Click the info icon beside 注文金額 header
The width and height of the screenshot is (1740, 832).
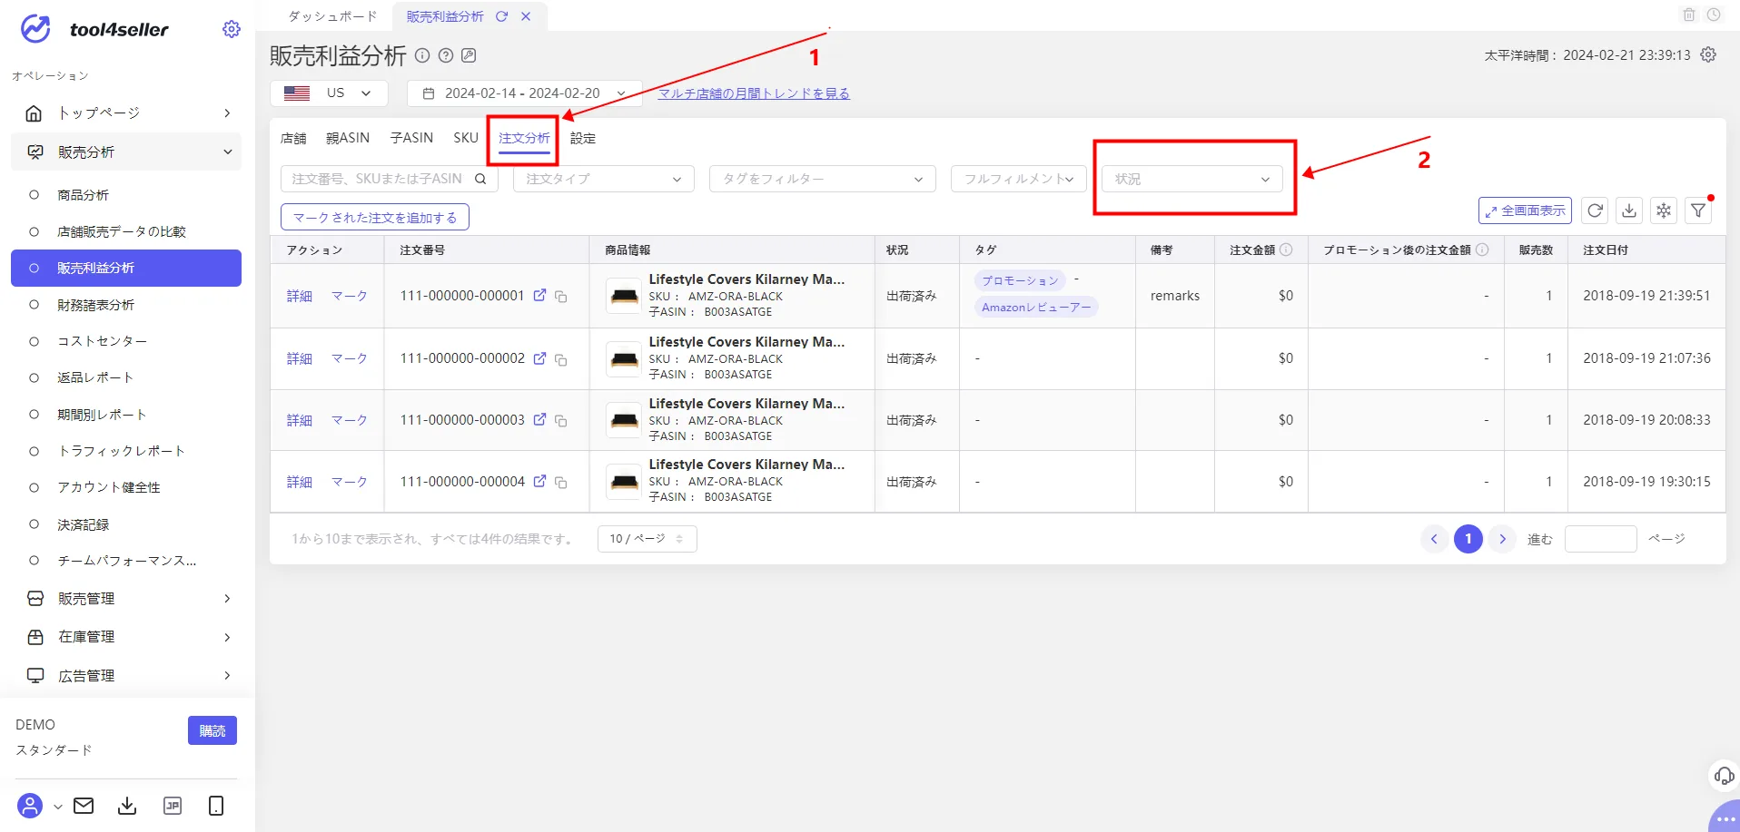pyautogui.click(x=1286, y=250)
